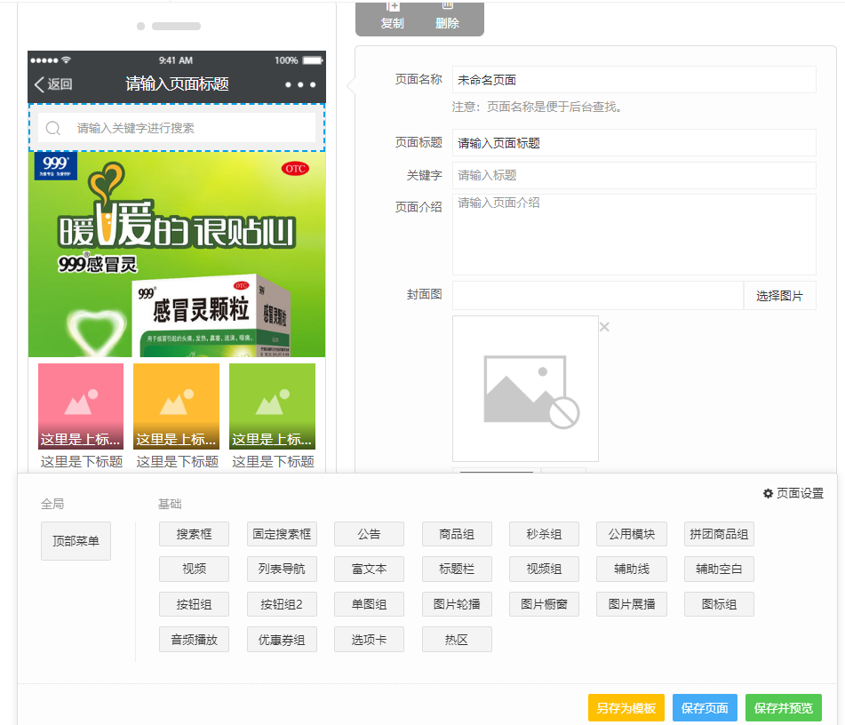Remove cover image with the X icon

pos(604,327)
